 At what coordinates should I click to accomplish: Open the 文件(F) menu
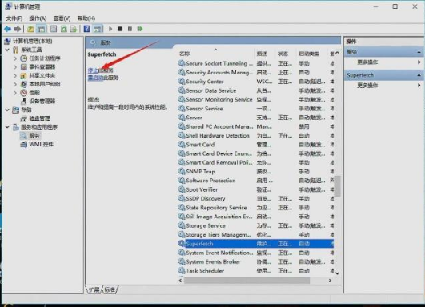14,18
